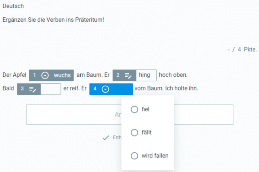Click the text-edit pencil icon of gap 3
Screen dimensions: 259x172
click(33, 89)
